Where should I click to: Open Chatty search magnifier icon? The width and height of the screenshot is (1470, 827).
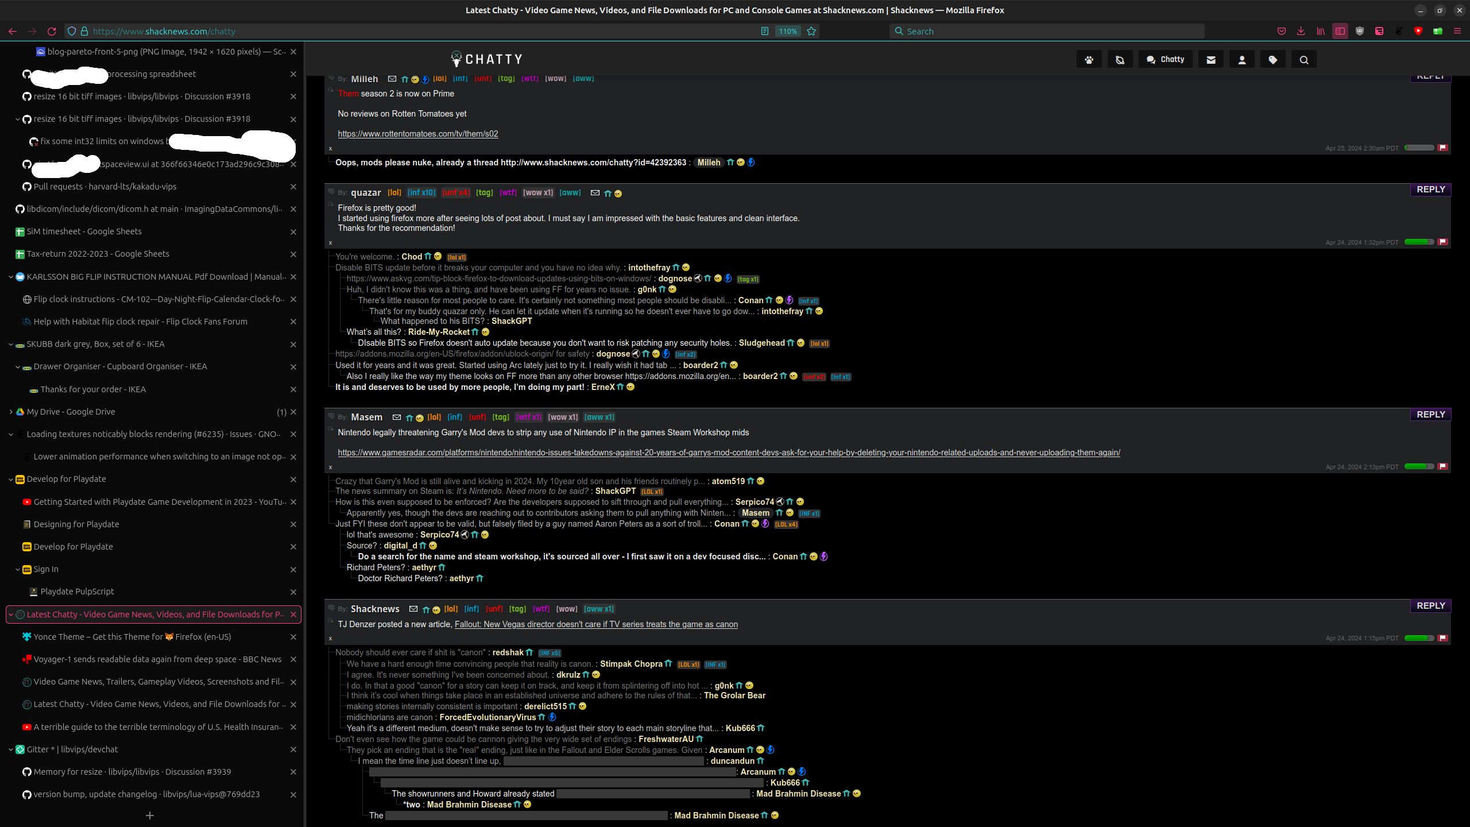point(1304,59)
